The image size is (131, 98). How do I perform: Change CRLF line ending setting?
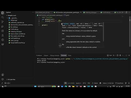click(x=89, y=83)
